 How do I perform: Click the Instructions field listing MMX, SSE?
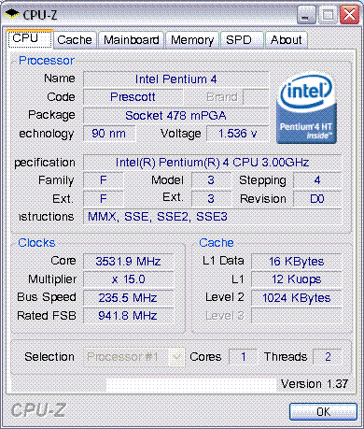(x=212, y=217)
